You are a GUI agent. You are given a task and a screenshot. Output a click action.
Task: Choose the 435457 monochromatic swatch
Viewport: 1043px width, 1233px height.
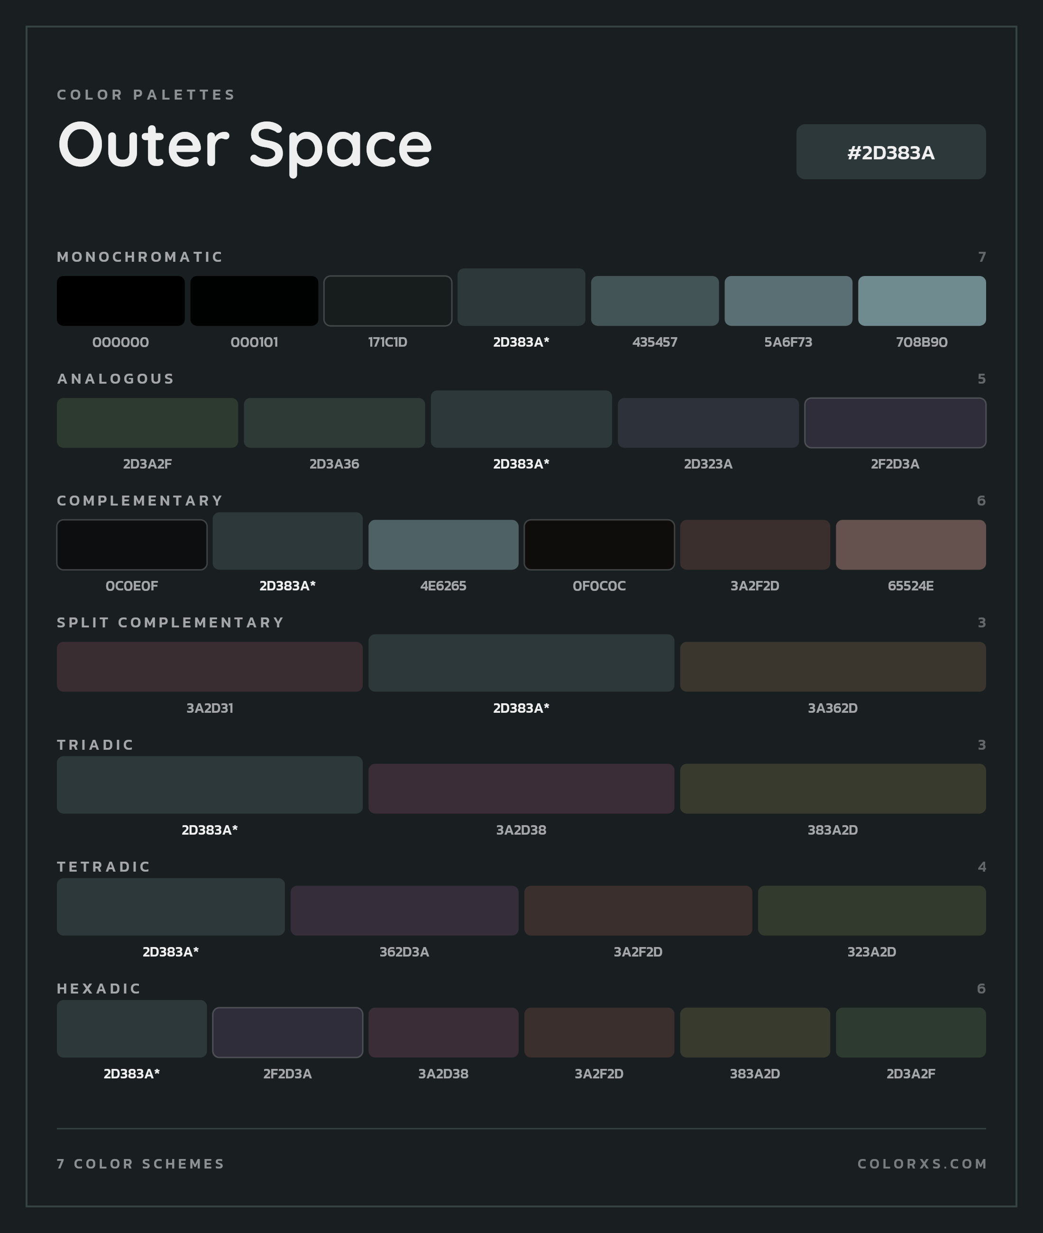pos(655,300)
